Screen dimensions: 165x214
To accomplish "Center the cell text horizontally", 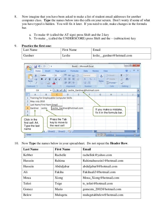I will [x=69, y=79].
